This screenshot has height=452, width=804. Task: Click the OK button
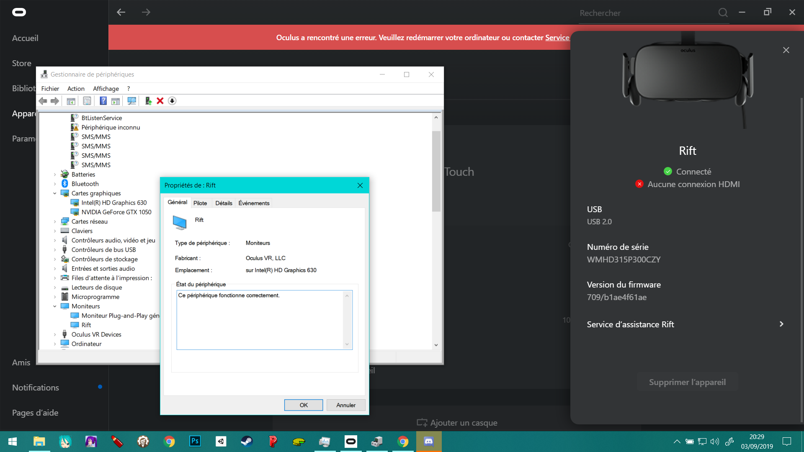(x=303, y=405)
